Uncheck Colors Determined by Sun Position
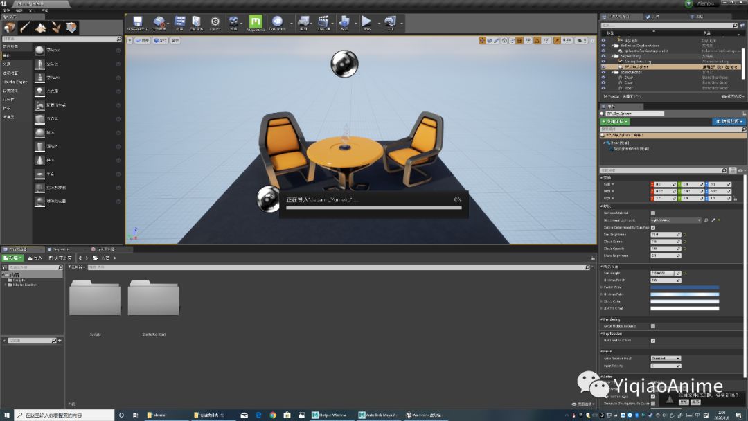 click(x=652, y=227)
